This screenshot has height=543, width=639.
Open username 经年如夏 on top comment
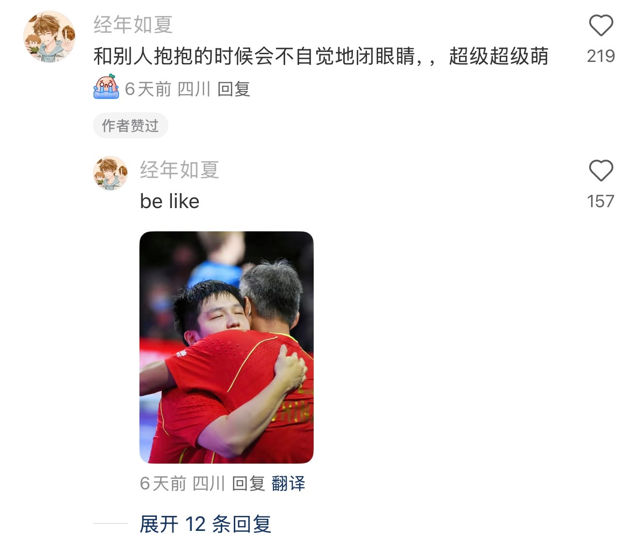click(133, 25)
